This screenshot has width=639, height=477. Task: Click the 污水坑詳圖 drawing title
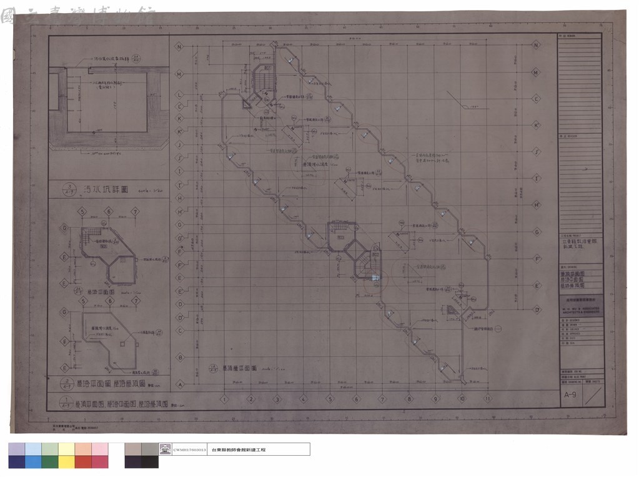click(106, 189)
